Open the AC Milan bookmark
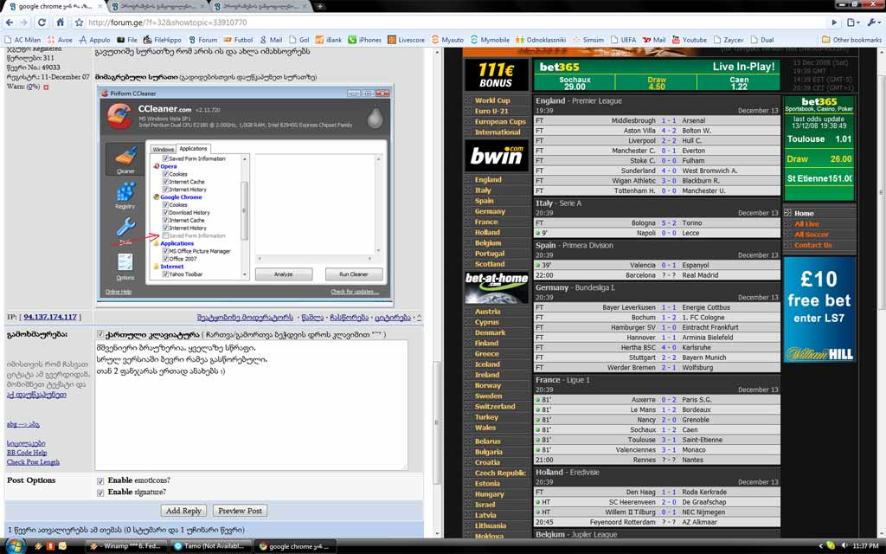 click(22, 40)
